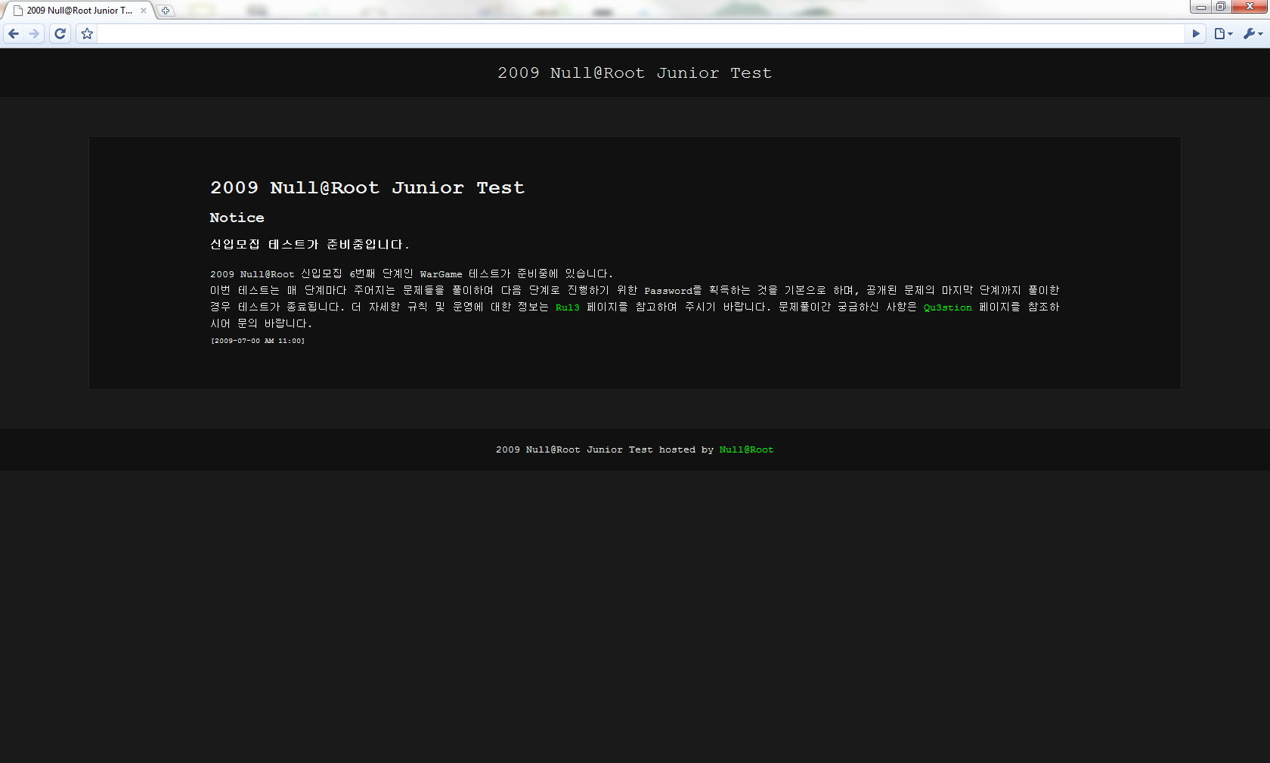Restore down the browser window
1270x763 pixels.
point(1221,7)
